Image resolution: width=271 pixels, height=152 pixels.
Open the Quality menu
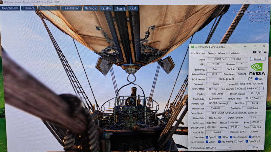(106, 8)
